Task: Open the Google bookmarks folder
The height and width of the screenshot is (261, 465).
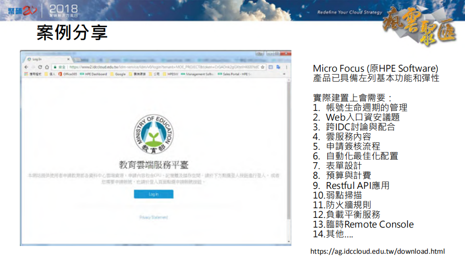Action: pyautogui.click(x=118, y=74)
